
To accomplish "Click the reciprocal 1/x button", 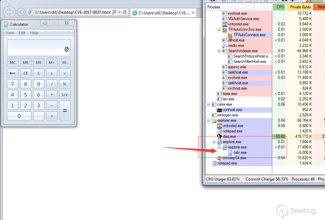I will pyautogui.click(x=65, y=95).
